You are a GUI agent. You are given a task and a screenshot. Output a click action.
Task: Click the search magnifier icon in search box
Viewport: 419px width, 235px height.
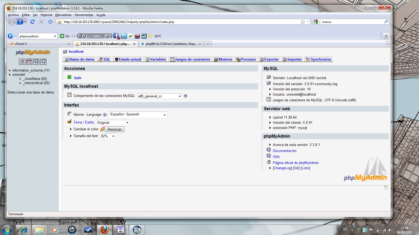(386, 22)
